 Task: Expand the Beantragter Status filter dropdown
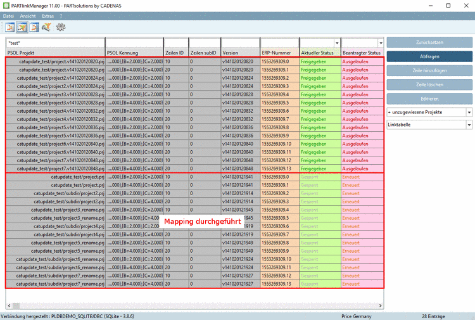380,43
